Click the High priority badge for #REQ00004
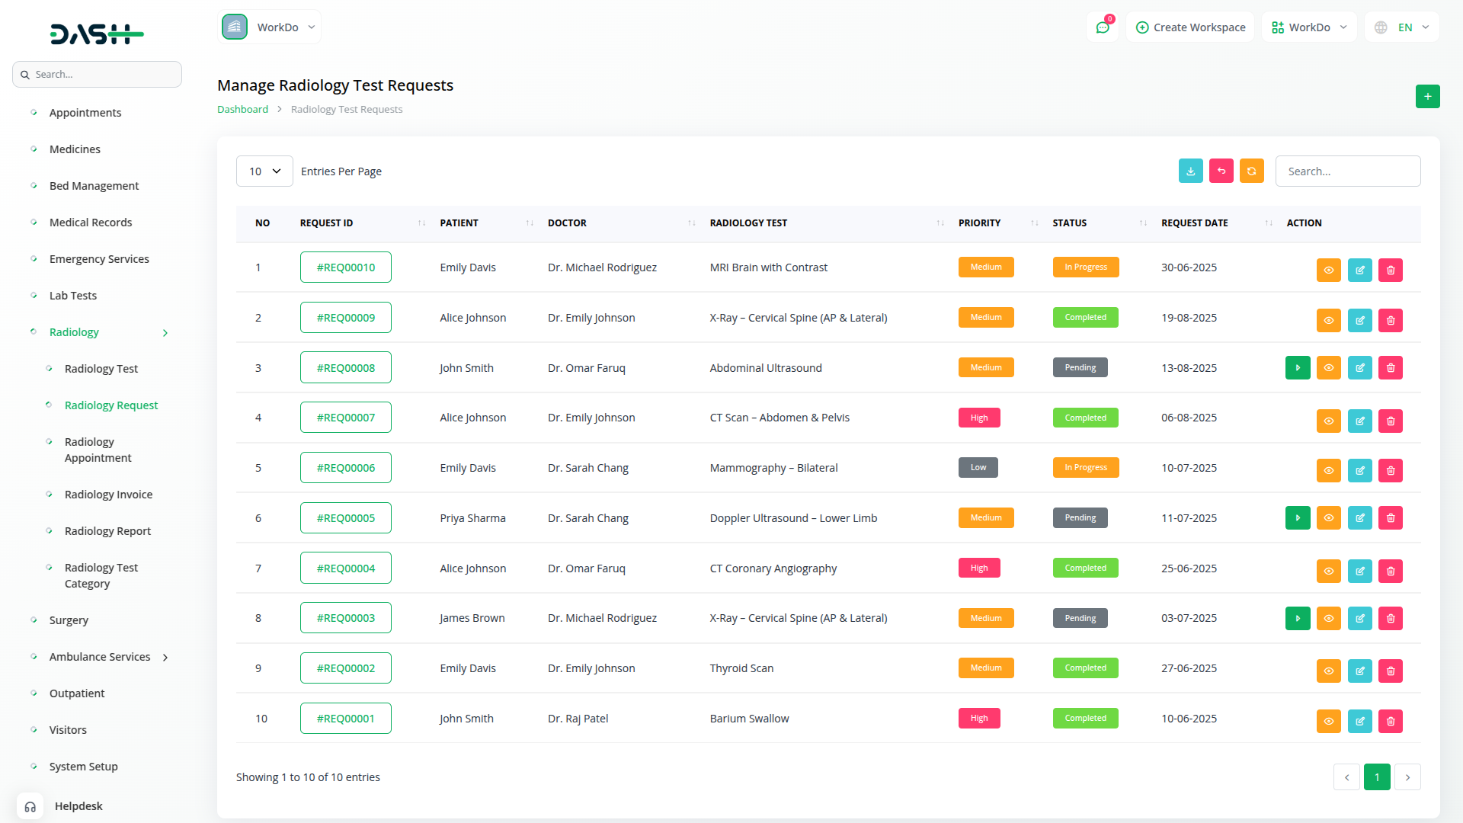 click(x=978, y=568)
